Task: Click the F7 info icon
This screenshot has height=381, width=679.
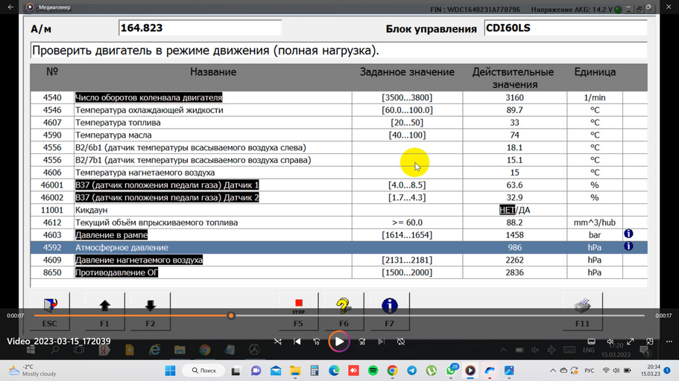Action: [x=389, y=307]
